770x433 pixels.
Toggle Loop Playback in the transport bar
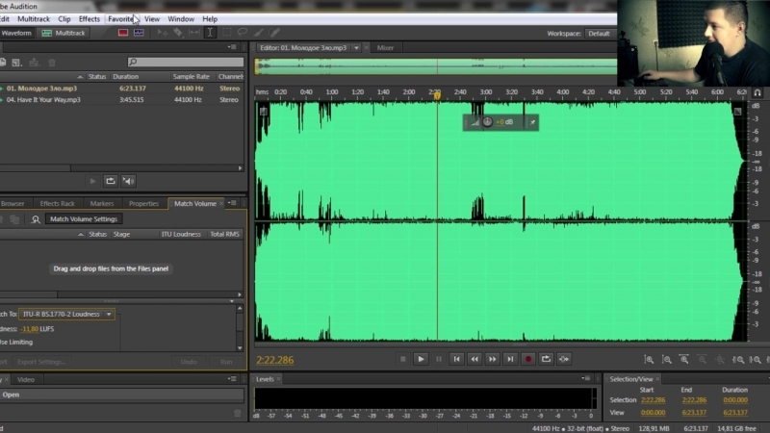click(x=546, y=359)
